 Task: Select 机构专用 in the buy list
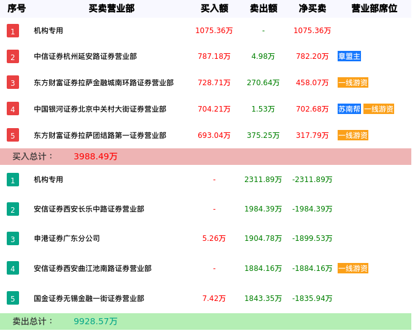click(48, 31)
